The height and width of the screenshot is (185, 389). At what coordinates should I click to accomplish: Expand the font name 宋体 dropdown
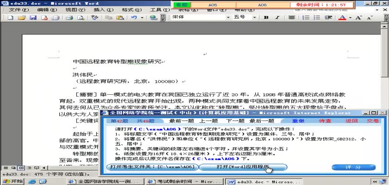[x=228, y=17]
